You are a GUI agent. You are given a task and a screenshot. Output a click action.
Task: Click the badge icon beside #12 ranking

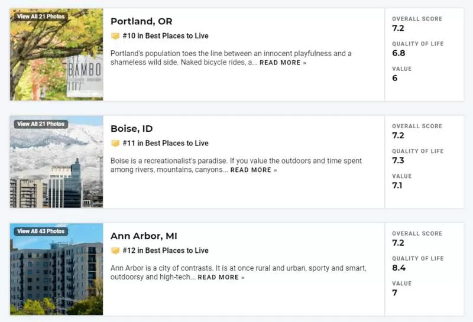coord(115,251)
